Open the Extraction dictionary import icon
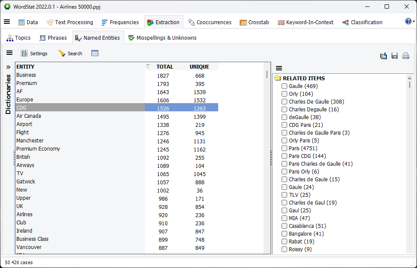 [x=383, y=56]
